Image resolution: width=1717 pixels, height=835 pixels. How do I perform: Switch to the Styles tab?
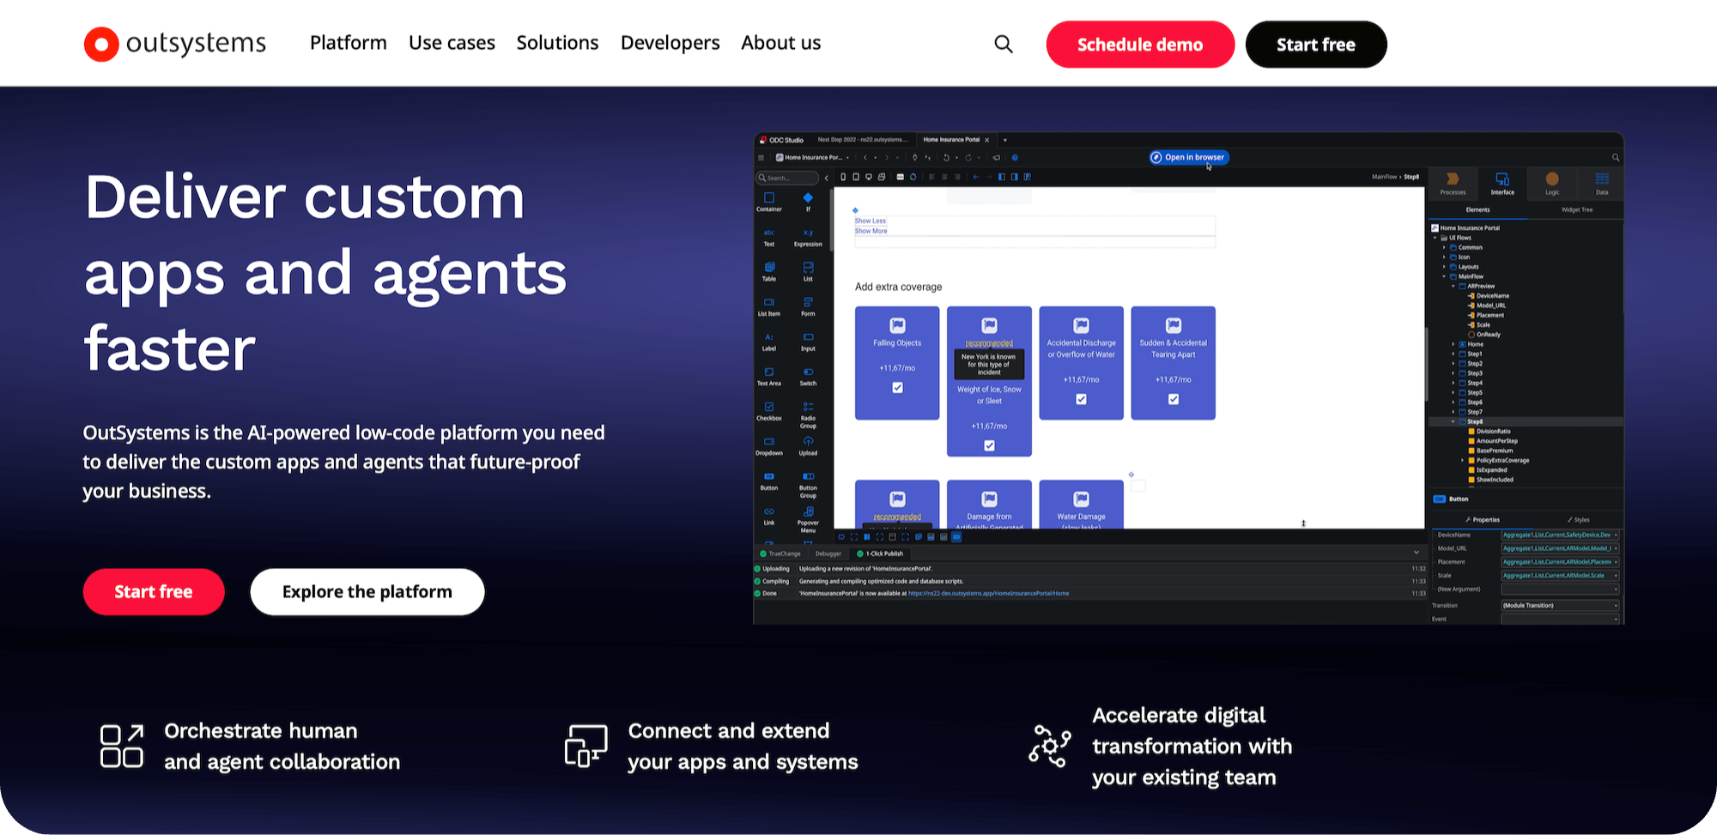coord(1578,520)
